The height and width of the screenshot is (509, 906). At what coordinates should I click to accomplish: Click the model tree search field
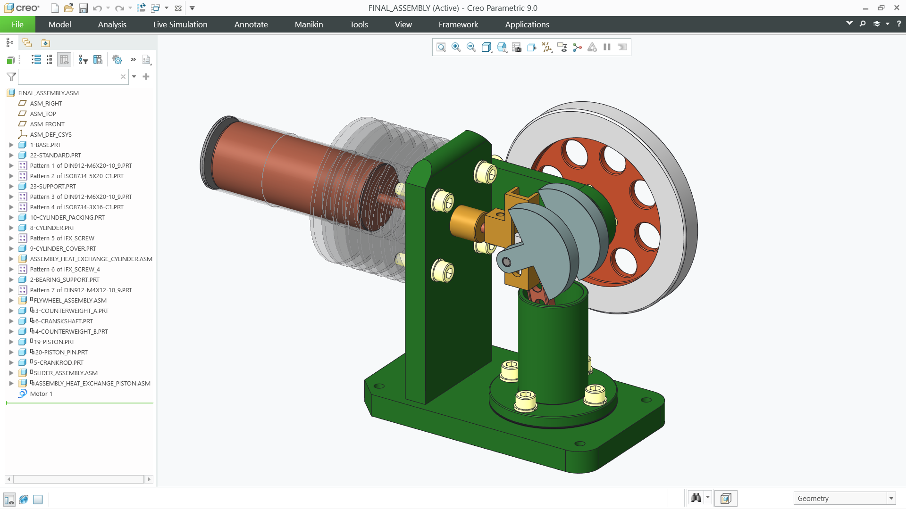68,77
